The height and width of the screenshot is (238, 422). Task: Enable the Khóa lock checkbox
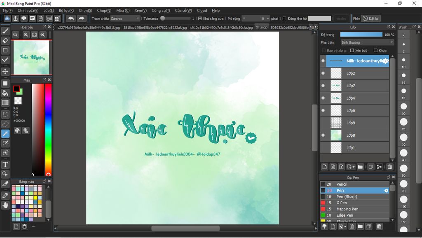(x=375, y=51)
